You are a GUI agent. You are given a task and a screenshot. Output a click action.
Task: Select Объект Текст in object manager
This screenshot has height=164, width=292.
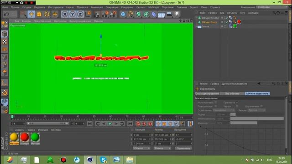(x=209, y=22)
